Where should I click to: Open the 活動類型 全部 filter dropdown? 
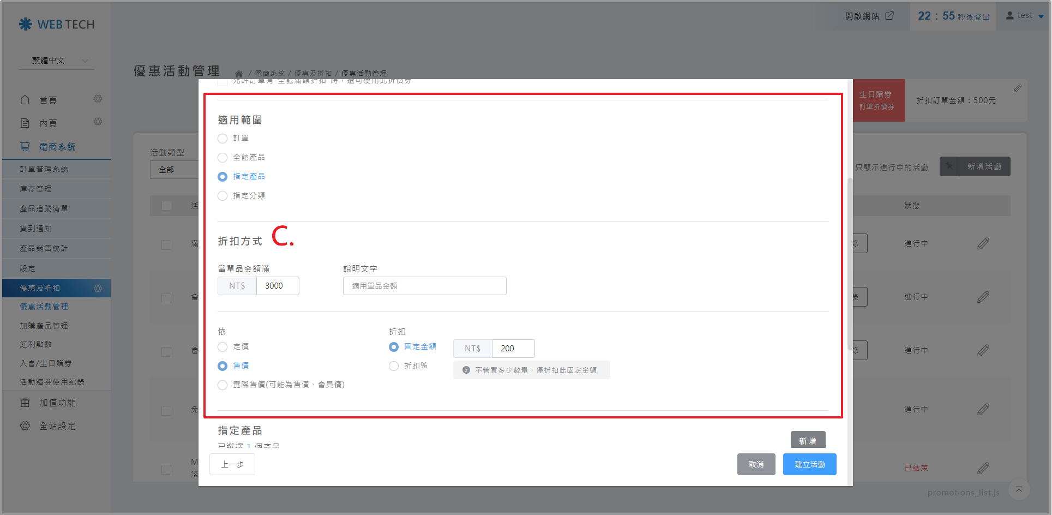point(175,170)
